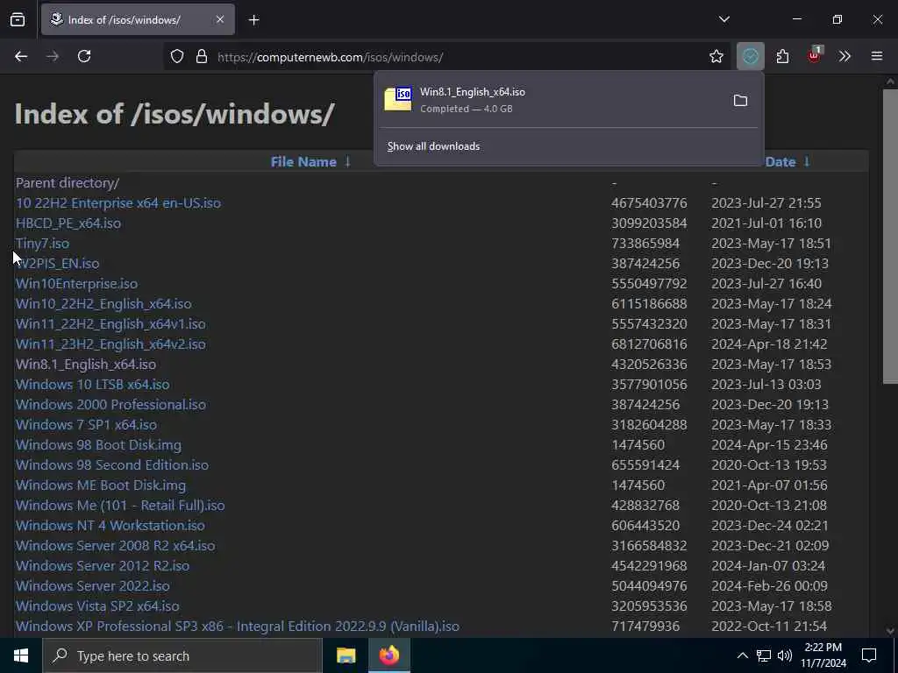Open network status tray icon
The width and height of the screenshot is (898, 673).
click(x=764, y=655)
